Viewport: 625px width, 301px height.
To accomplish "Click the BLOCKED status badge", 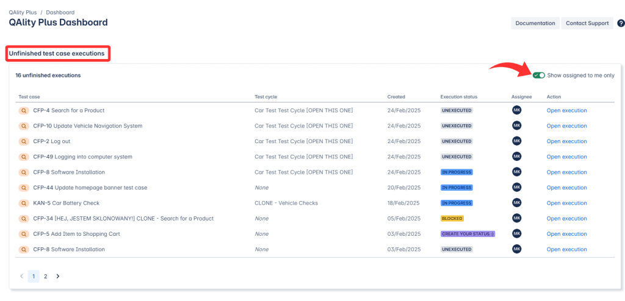I will (x=452, y=219).
